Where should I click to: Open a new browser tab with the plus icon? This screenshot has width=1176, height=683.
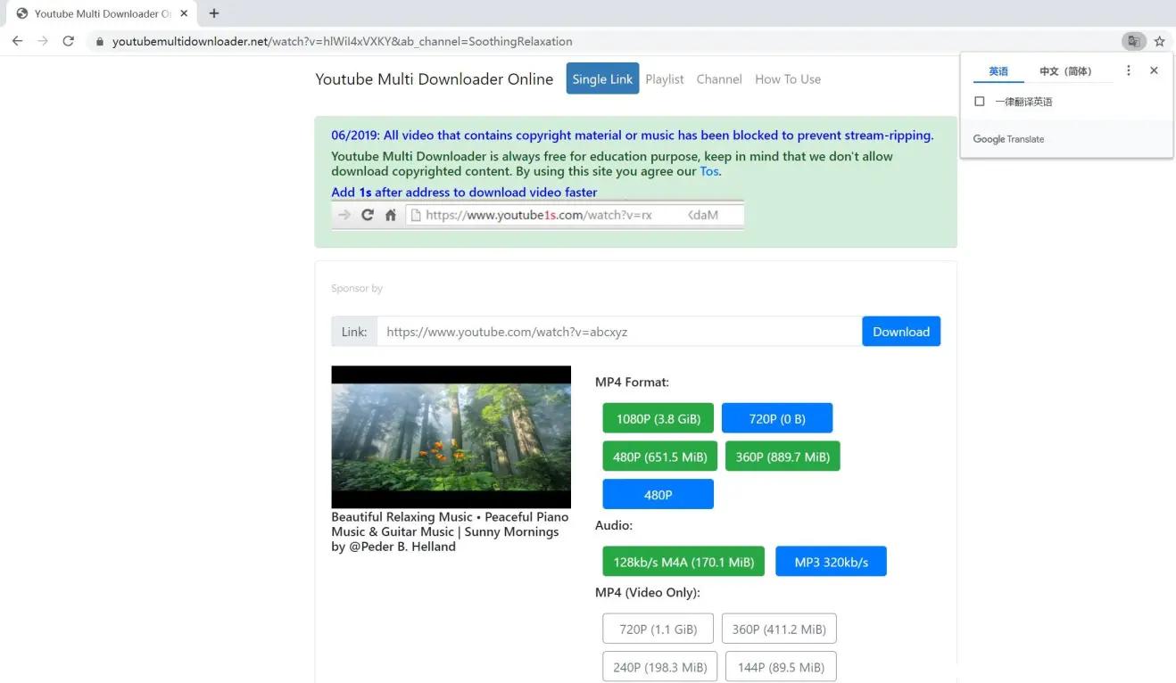212,13
